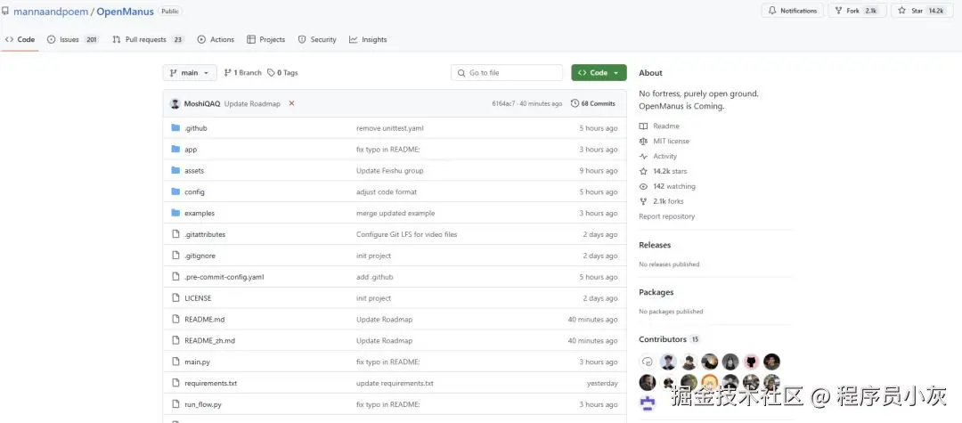Screen dimensions: 962x423
Task: Click the .github folder icon
Action: 175,128
